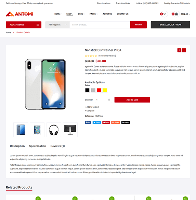Add the product to cart
This screenshot has width=196, height=200.
tap(132, 100)
